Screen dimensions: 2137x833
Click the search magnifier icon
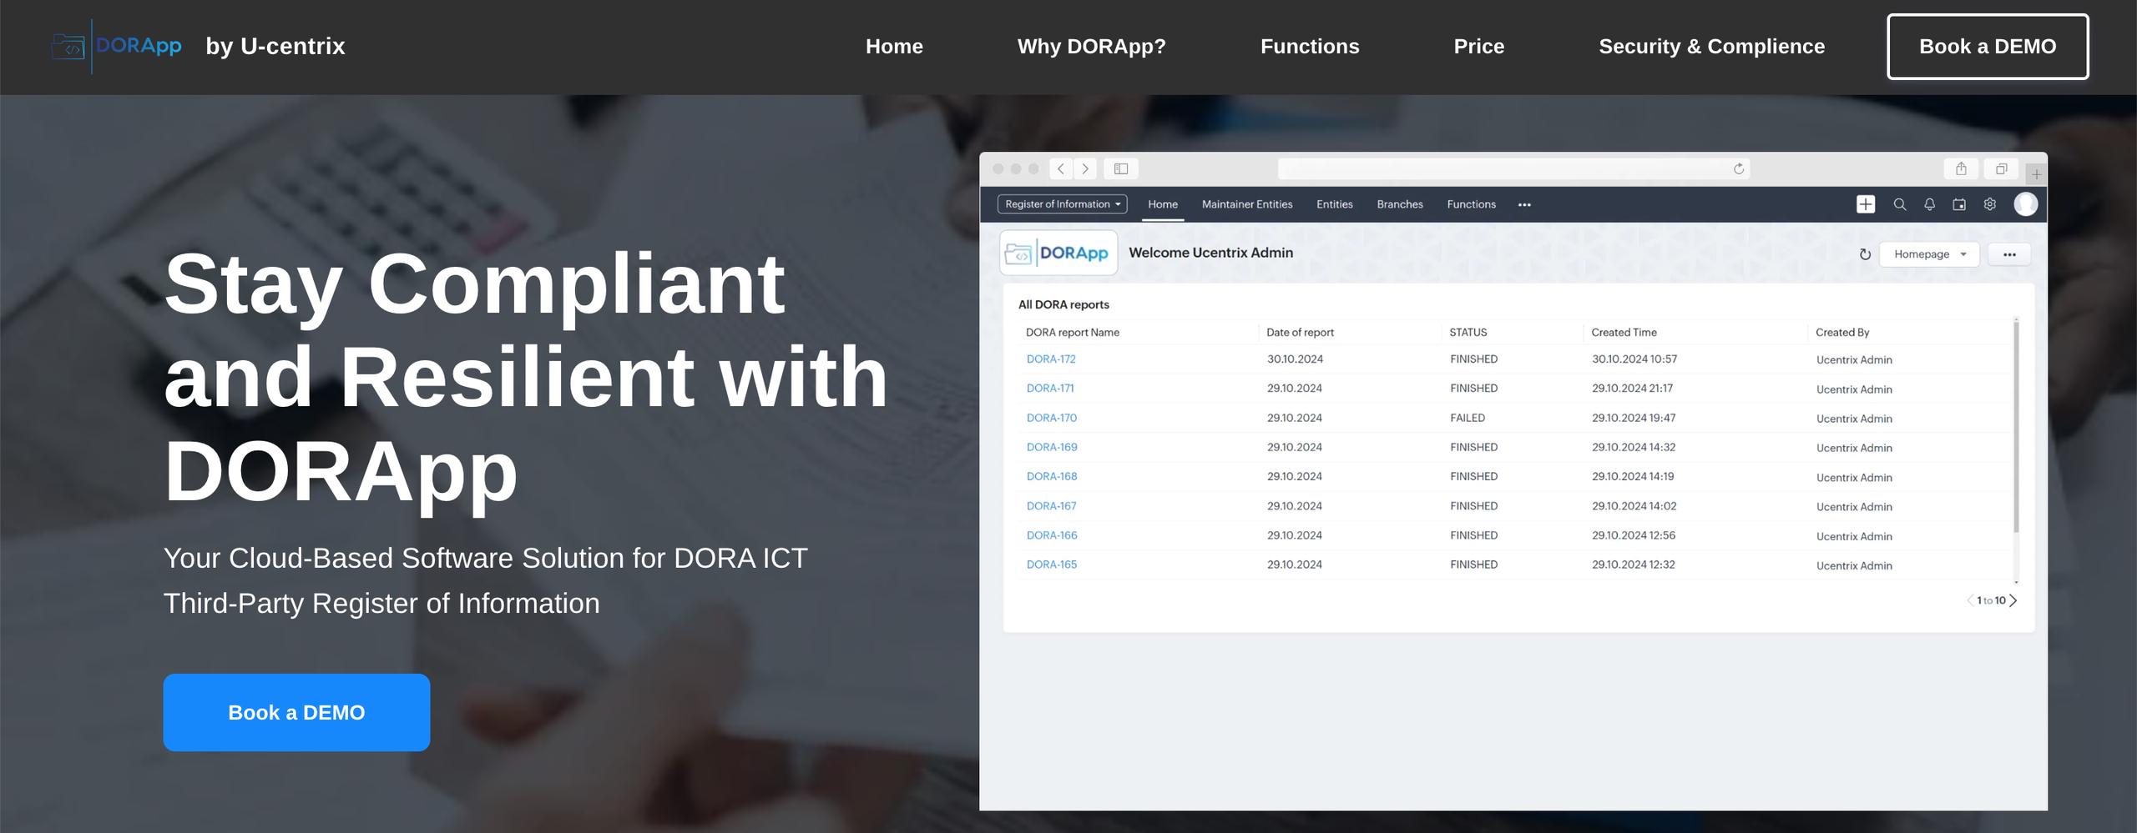1899,204
